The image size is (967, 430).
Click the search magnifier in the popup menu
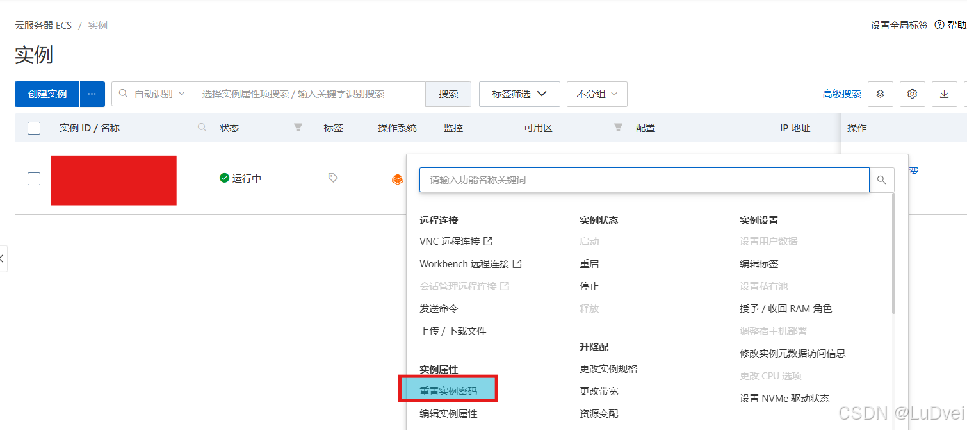click(882, 180)
